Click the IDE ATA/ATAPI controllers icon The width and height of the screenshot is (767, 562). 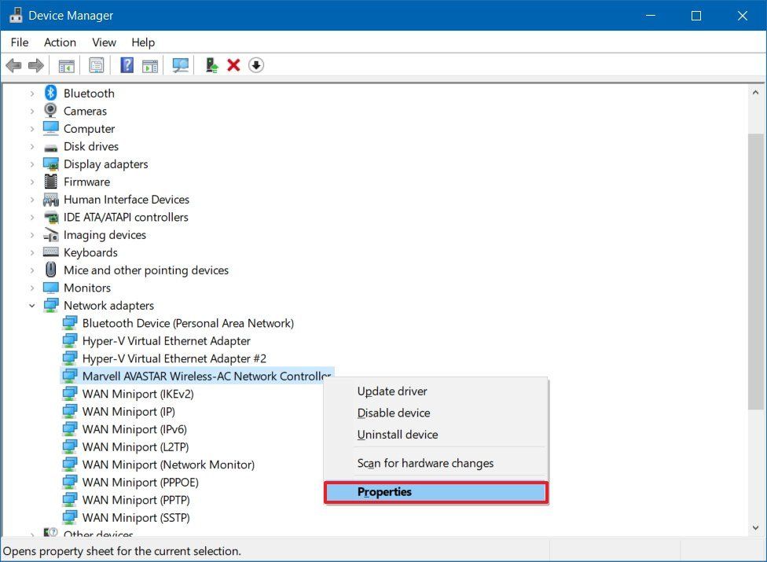pos(51,217)
